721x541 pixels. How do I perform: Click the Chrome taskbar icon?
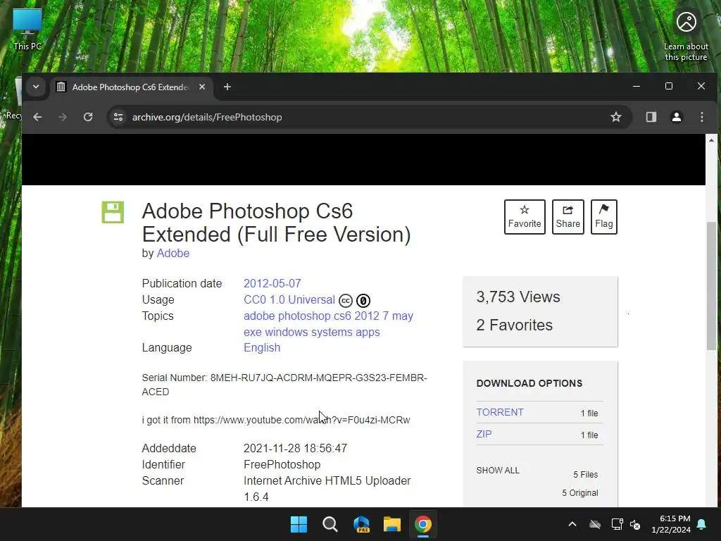pos(423,524)
